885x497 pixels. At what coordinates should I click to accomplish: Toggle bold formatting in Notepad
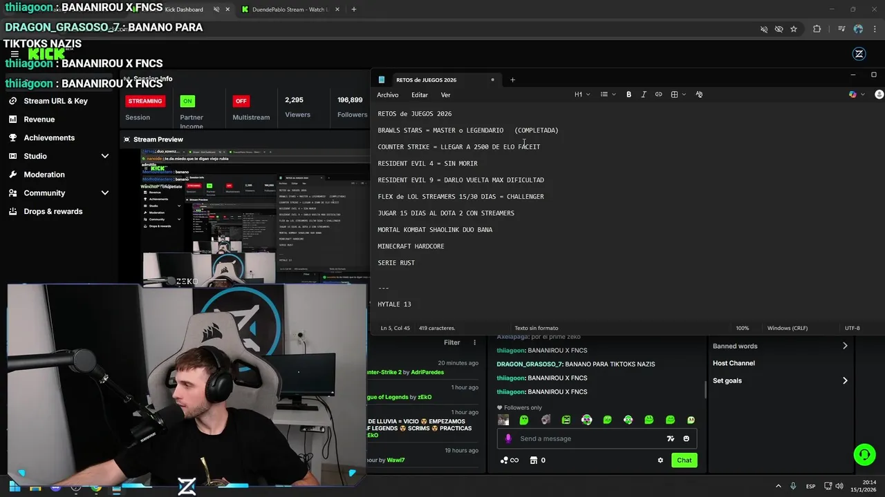628,95
